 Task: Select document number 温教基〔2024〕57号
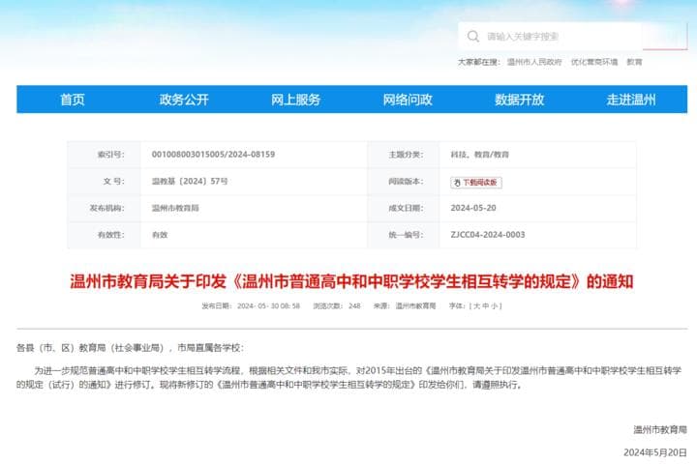click(x=190, y=181)
